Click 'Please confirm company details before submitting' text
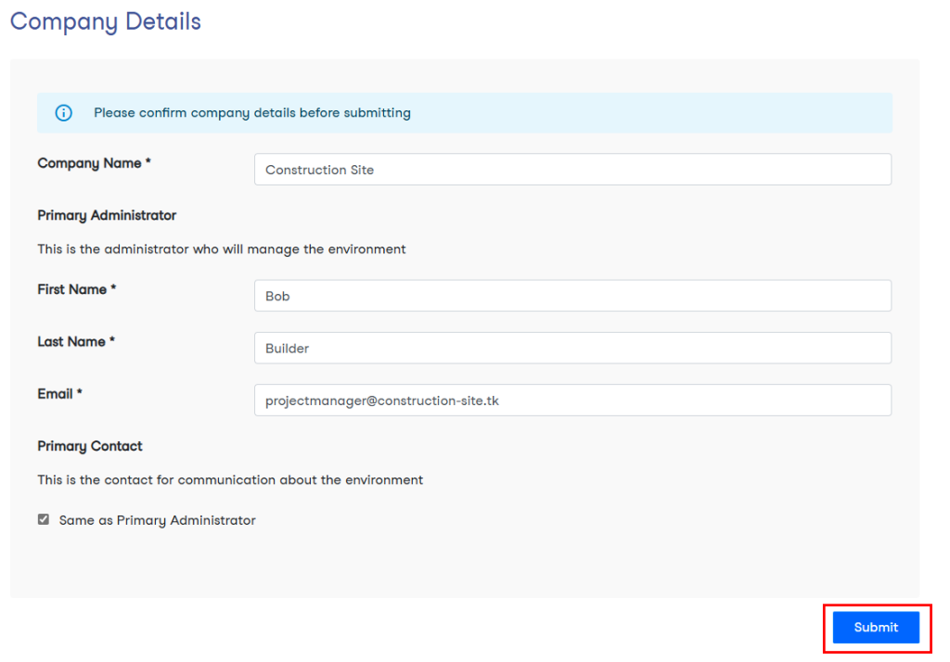Image resolution: width=950 pixels, height=662 pixels. (x=252, y=113)
